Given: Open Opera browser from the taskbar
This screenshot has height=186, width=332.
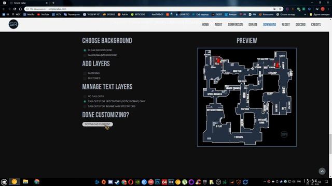Looking at the screenshot, I should (131, 182).
